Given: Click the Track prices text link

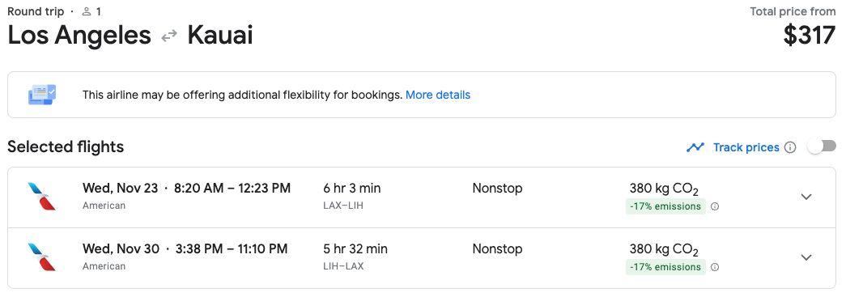Looking at the screenshot, I should pyautogui.click(x=746, y=147).
